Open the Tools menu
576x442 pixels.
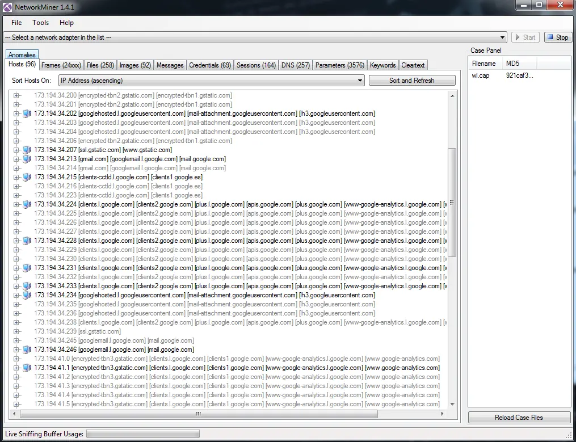40,23
